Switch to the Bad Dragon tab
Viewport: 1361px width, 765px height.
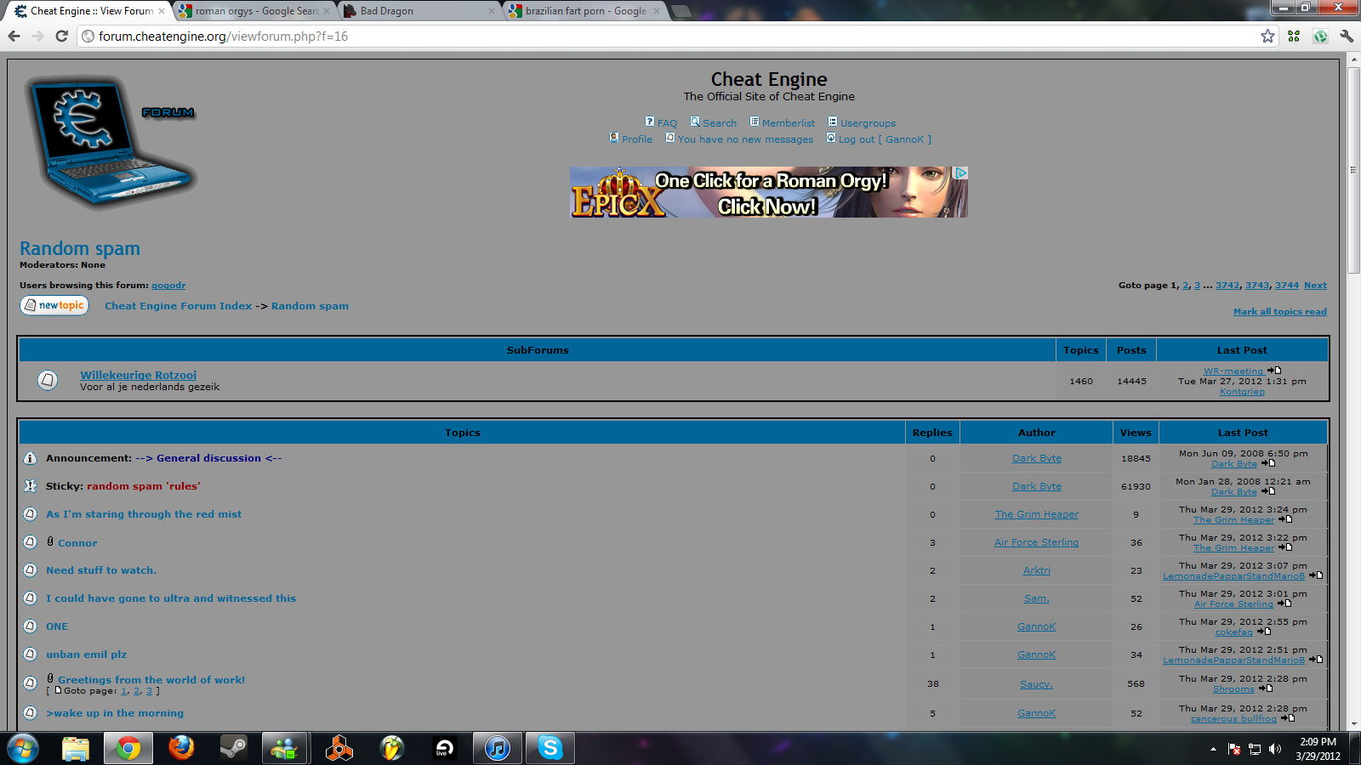(419, 11)
